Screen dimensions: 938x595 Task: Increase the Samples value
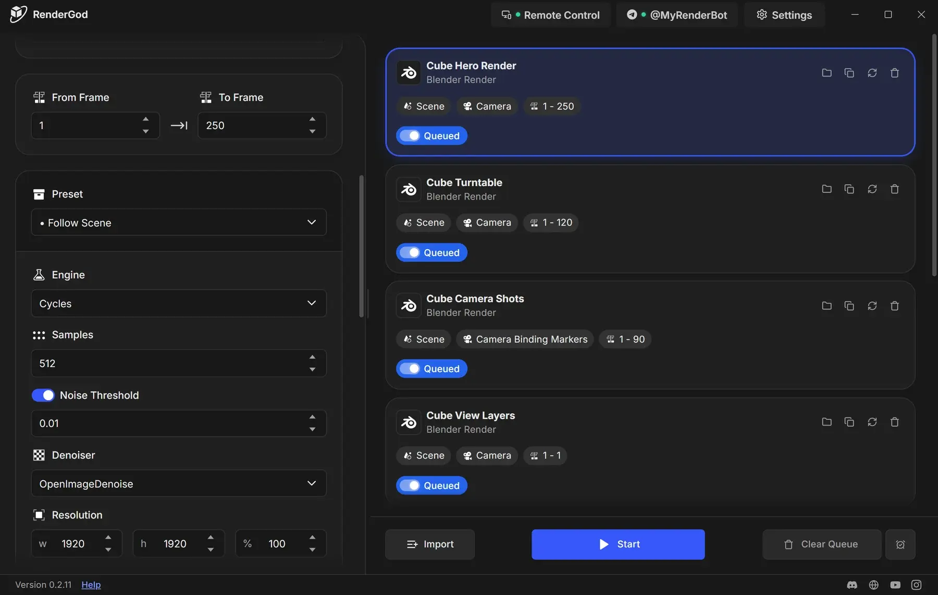pos(312,357)
